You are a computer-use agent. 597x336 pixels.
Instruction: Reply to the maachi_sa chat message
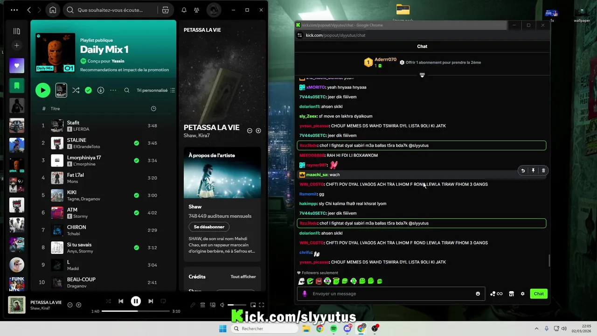click(x=523, y=171)
